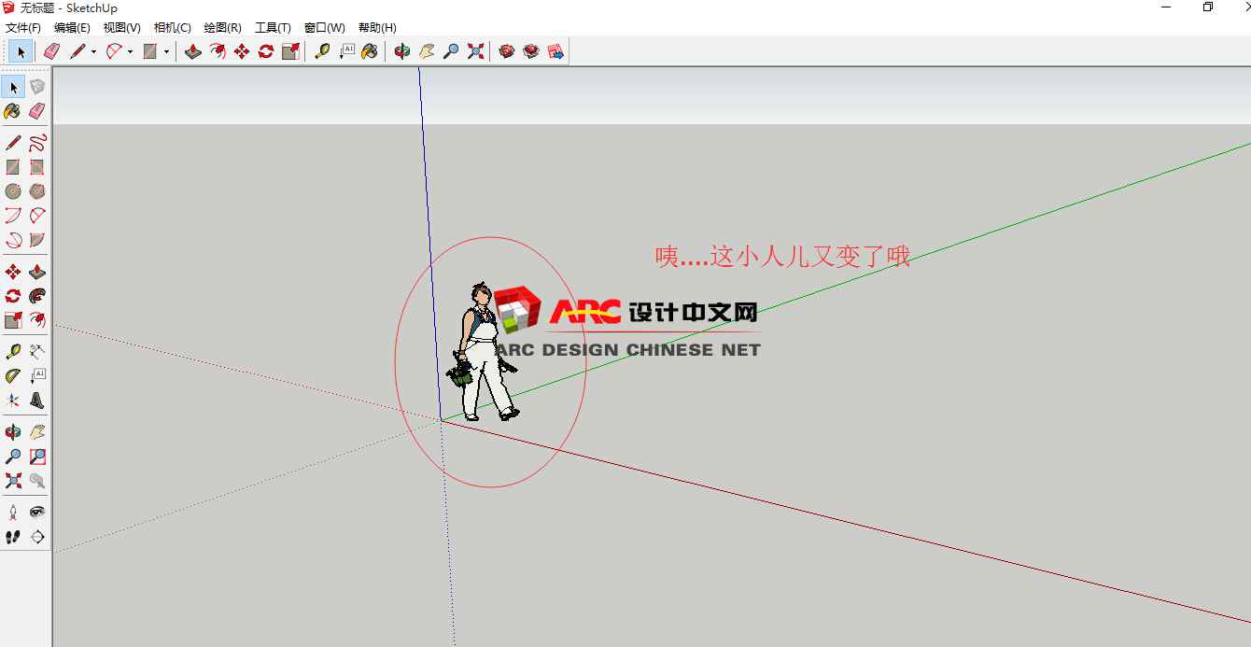Click the Section Plane tool
This screenshot has height=647, width=1251.
[37, 537]
